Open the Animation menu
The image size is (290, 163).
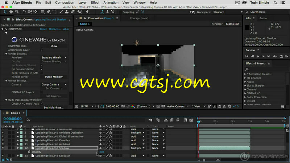point(111,3)
